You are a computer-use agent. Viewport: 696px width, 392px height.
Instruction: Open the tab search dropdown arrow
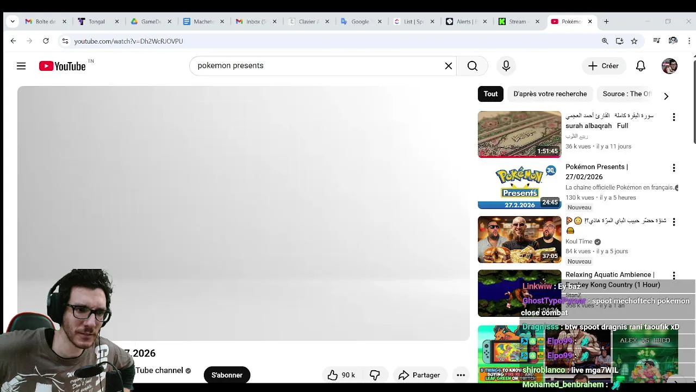tap(13, 22)
